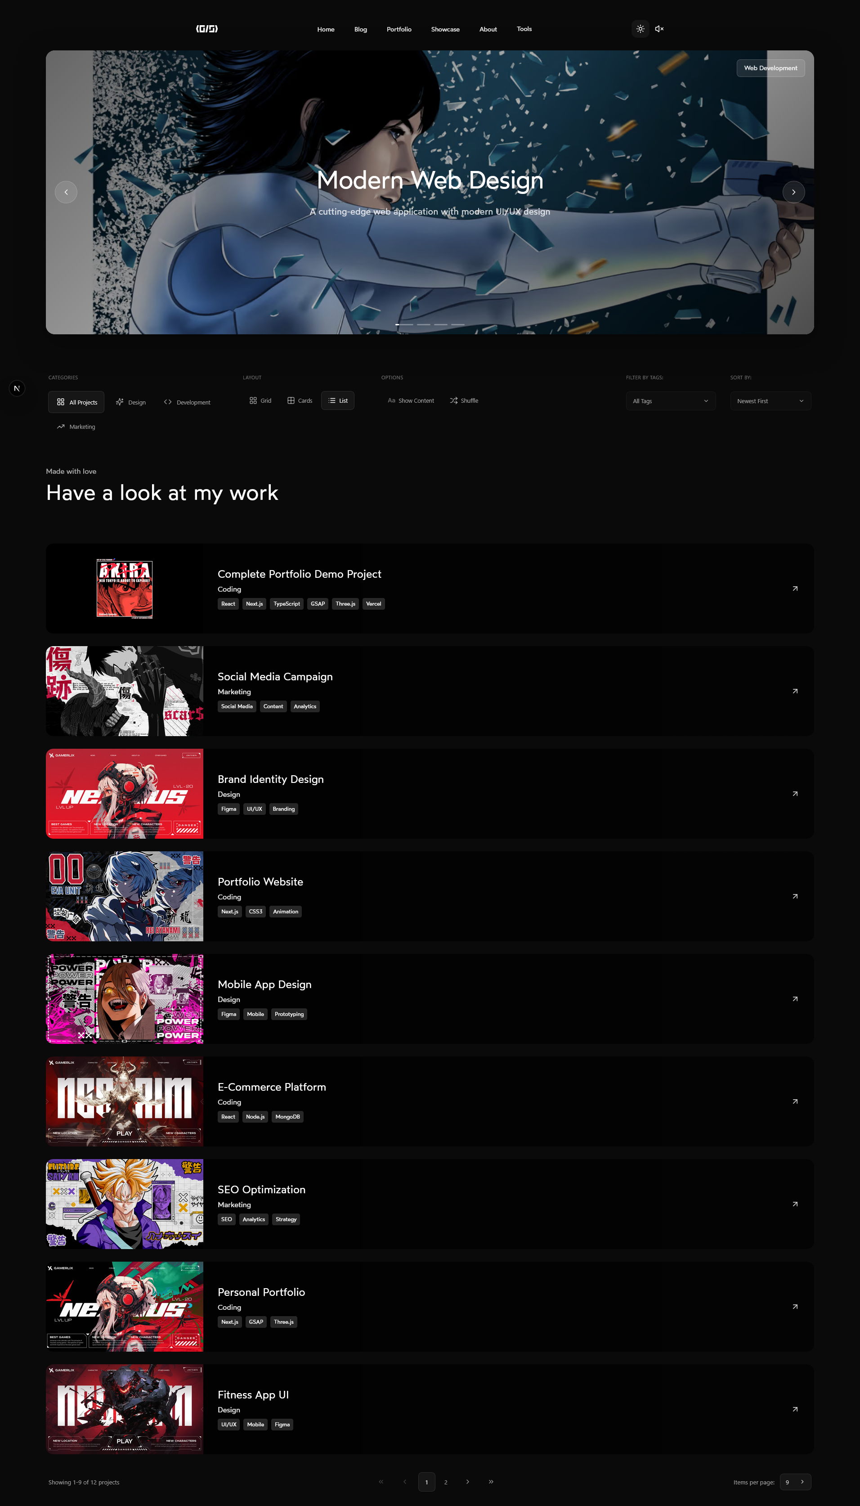Switch layout to Cards
860x1506 pixels.
pos(300,400)
